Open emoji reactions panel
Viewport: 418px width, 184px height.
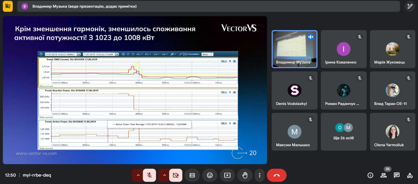pyautogui.click(x=210, y=175)
